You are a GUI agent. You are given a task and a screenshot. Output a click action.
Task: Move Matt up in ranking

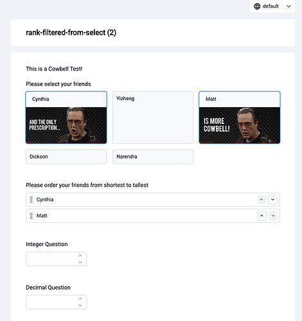(262, 216)
